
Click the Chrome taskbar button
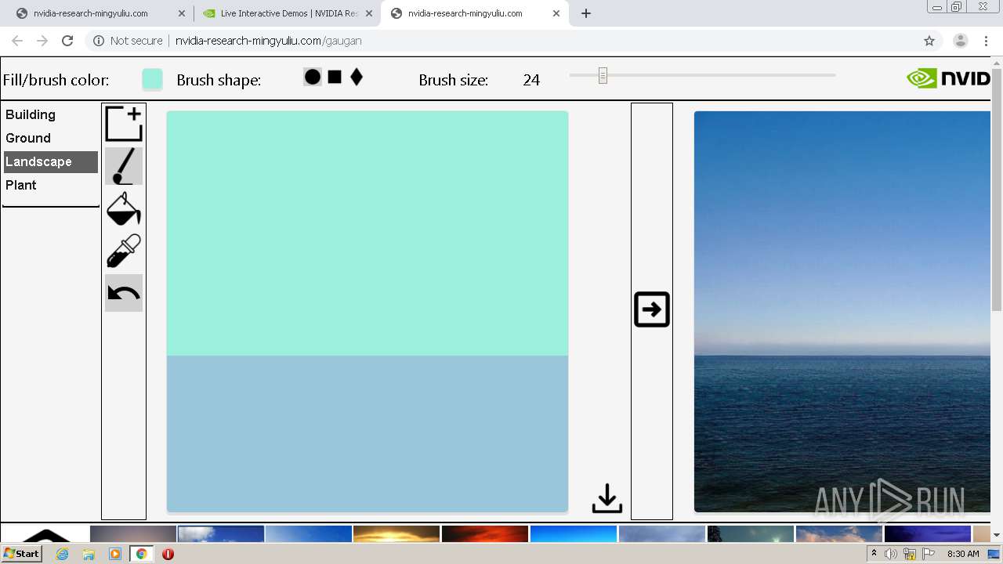pyautogui.click(x=142, y=554)
